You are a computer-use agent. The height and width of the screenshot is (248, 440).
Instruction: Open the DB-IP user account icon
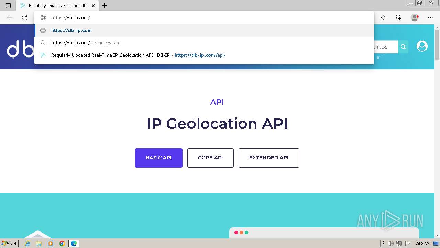[x=422, y=46]
